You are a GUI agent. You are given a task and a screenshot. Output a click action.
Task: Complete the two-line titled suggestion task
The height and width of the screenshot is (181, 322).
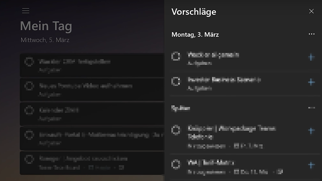pyautogui.click(x=176, y=130)
